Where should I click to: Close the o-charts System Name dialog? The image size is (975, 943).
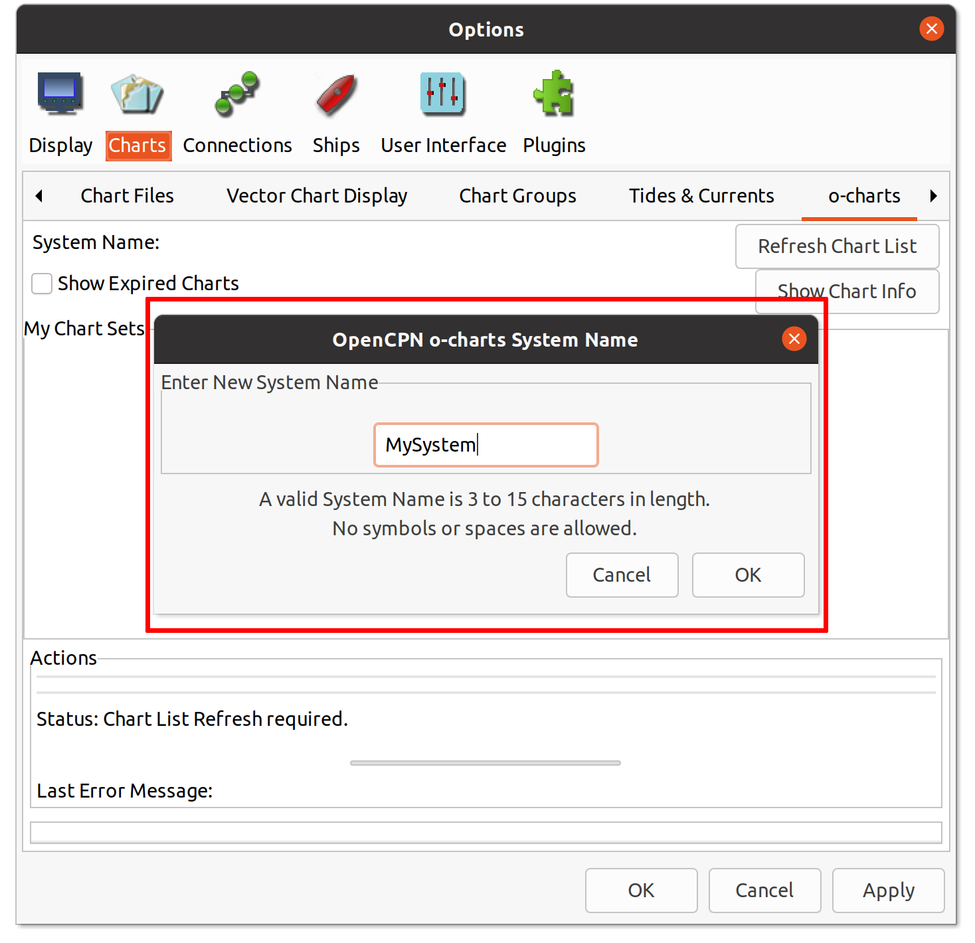794,339
